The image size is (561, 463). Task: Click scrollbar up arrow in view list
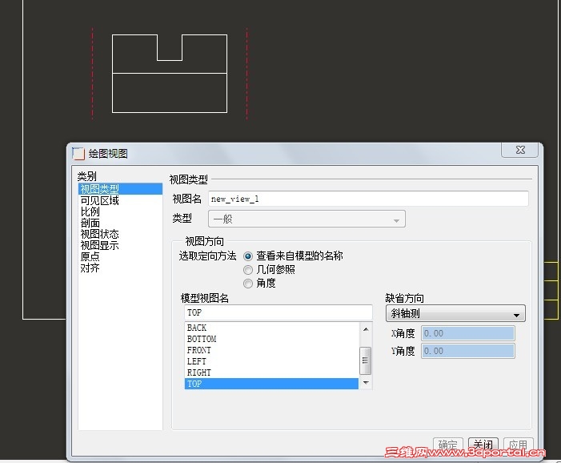point(366,329)
